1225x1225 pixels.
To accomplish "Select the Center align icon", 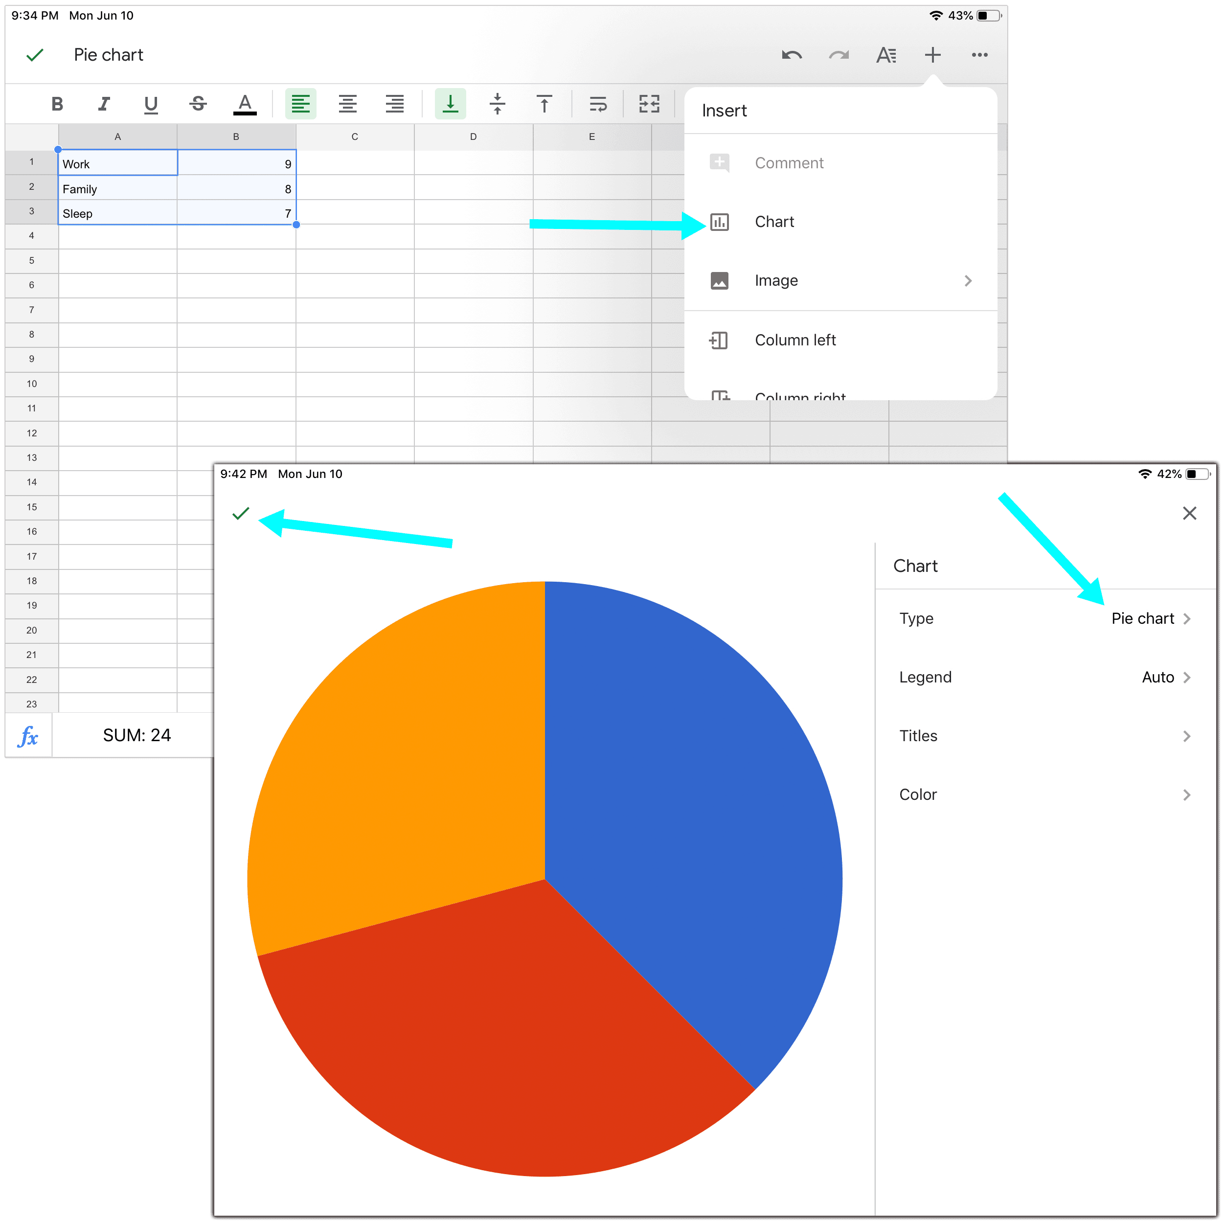I will click(x=348, y=103).
